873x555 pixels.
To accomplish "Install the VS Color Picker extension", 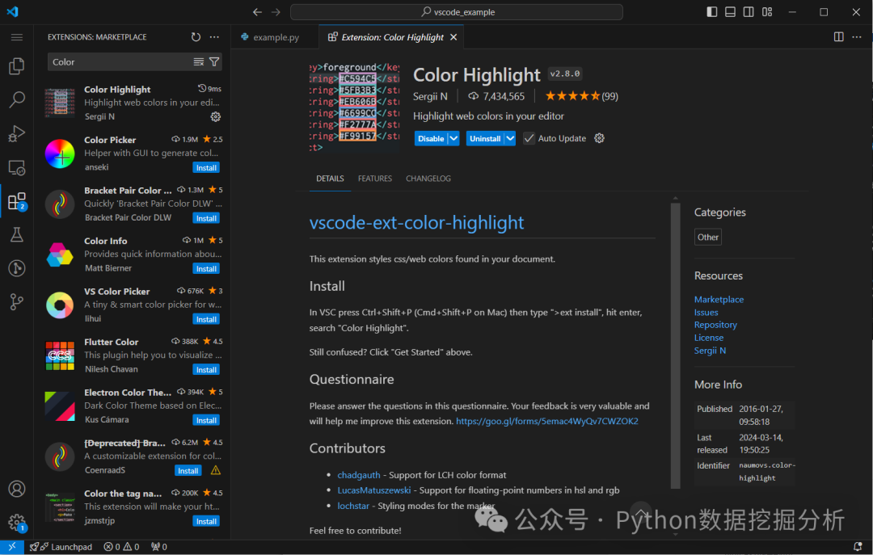I will coord(206,320).
